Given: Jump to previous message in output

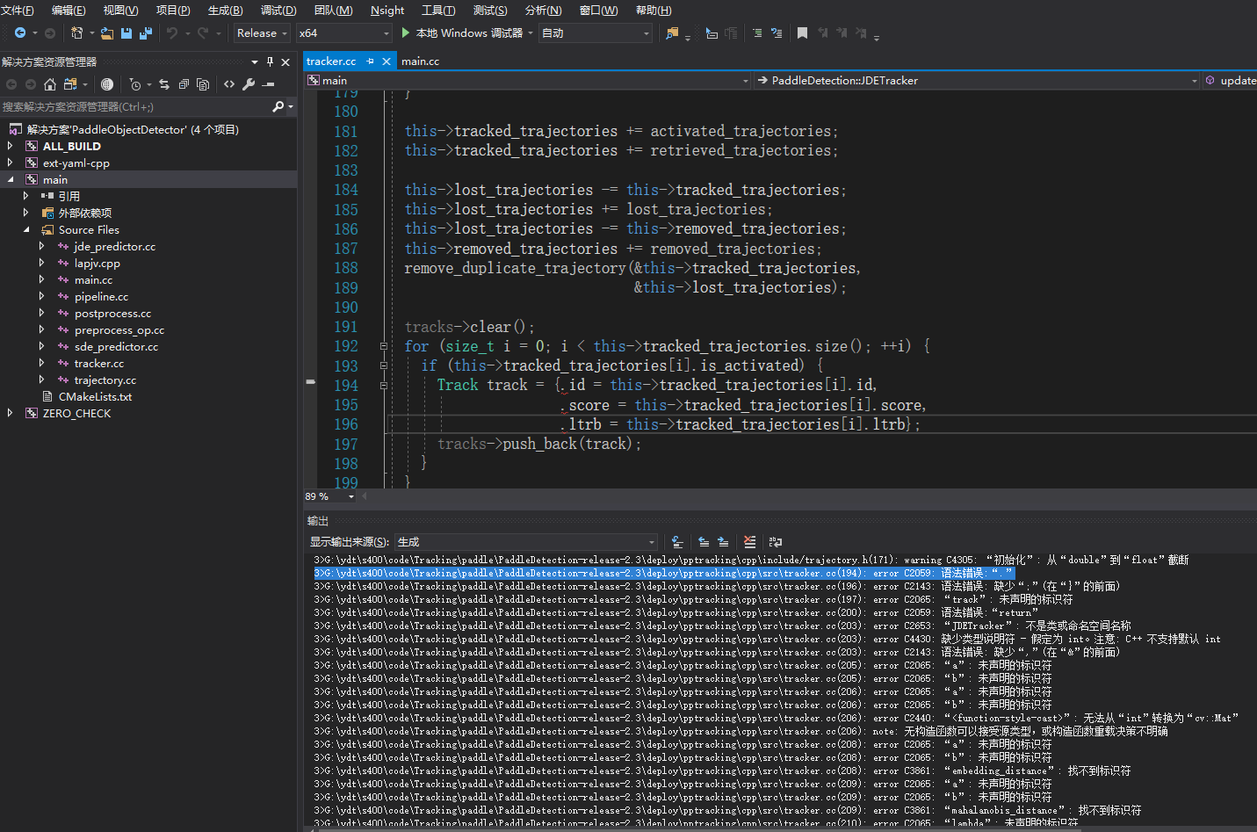Looking at the screenshot, I should (704, 541).
